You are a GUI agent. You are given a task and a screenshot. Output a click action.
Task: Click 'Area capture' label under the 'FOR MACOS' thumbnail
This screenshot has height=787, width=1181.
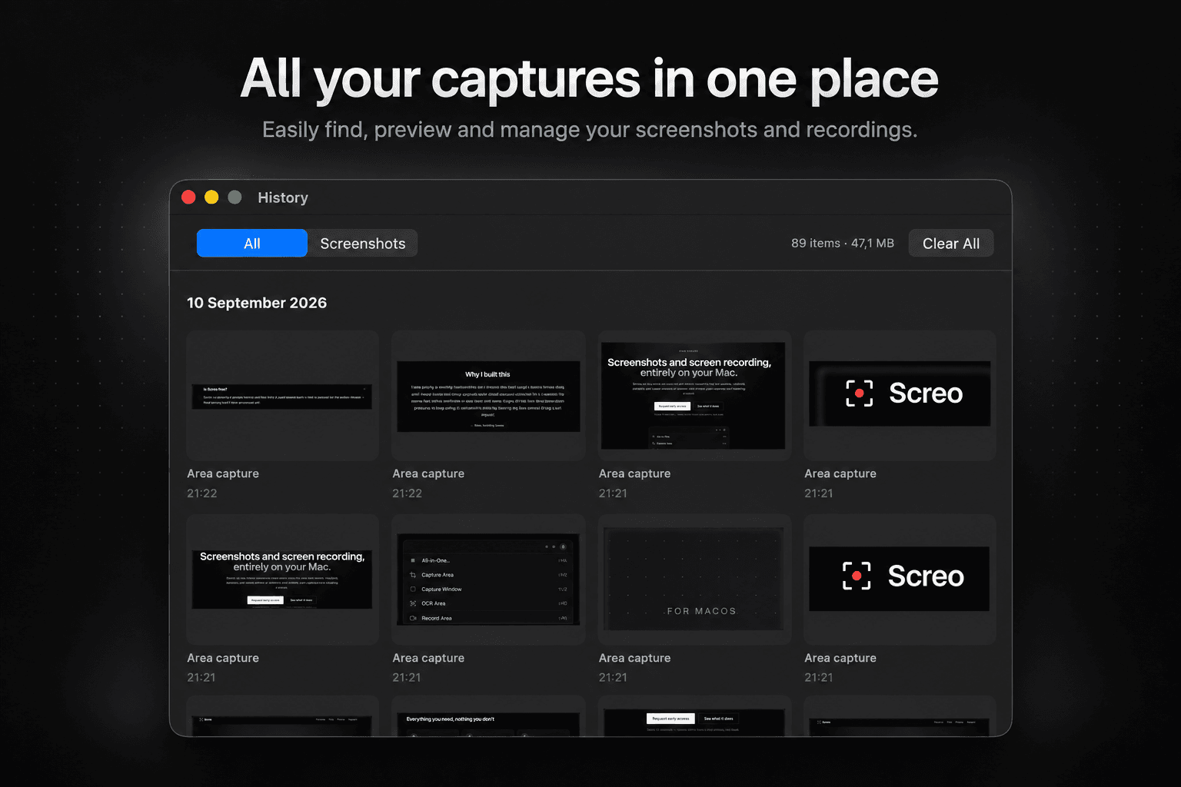634,658
